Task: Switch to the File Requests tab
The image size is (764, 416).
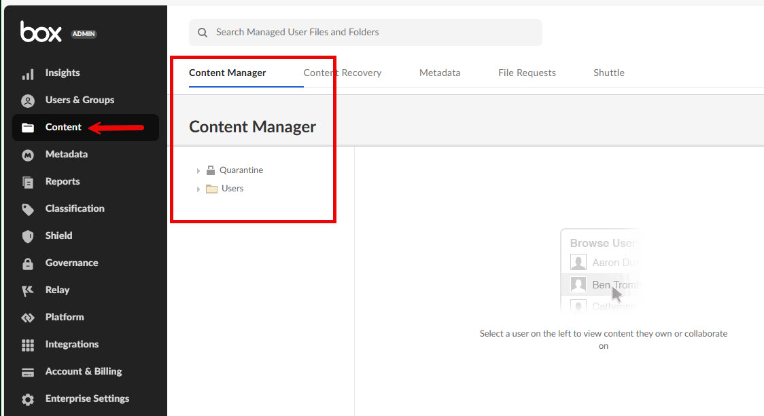Action: (x=527, y=73)
